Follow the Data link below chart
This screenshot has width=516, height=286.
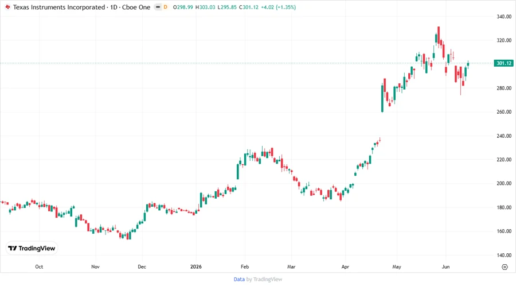(x=239, y=280)
